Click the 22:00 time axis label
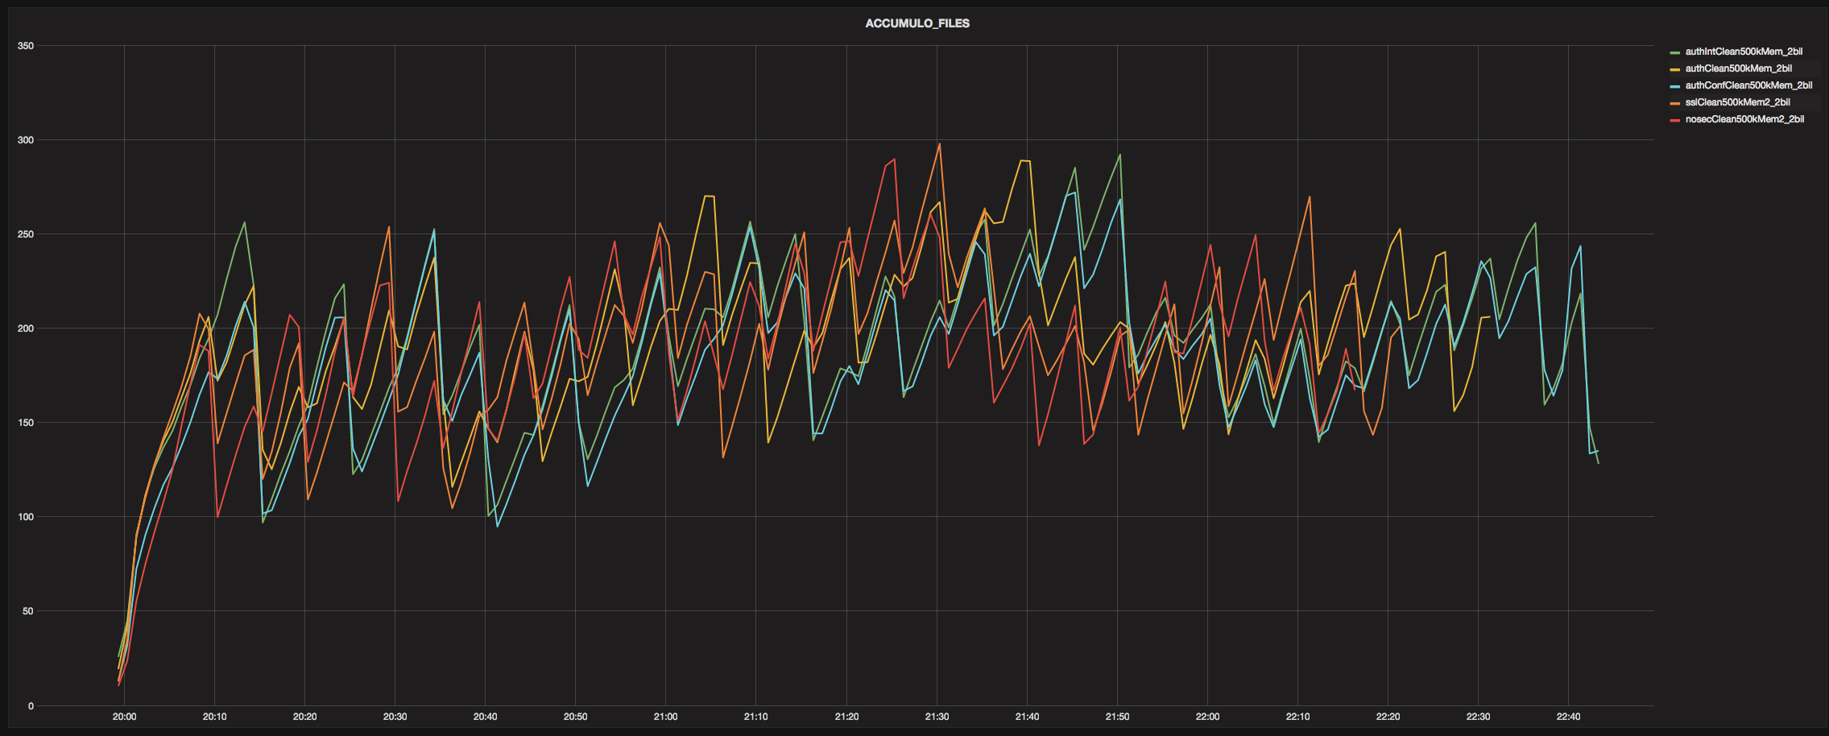 coord(1207,717)
